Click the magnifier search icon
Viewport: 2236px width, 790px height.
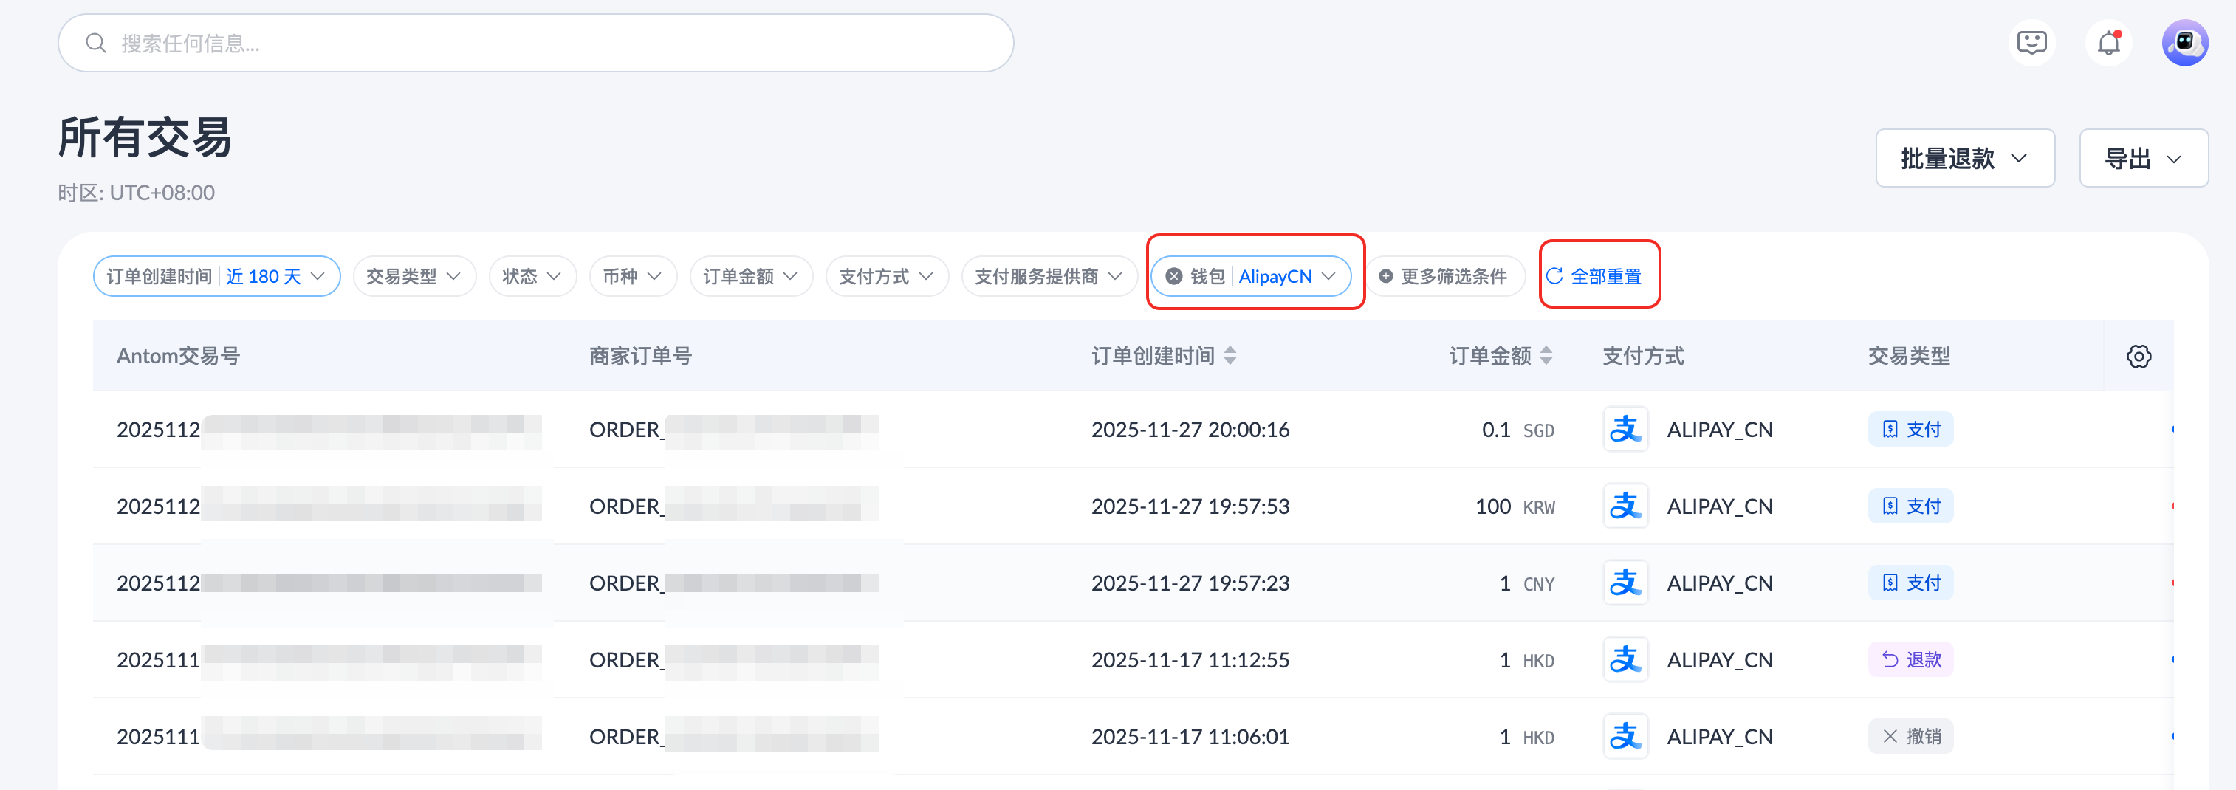click(95, 44)
